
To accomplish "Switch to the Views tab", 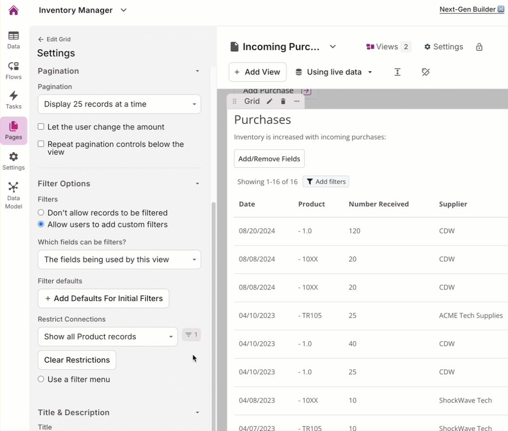I will click(x=388, y=47).
